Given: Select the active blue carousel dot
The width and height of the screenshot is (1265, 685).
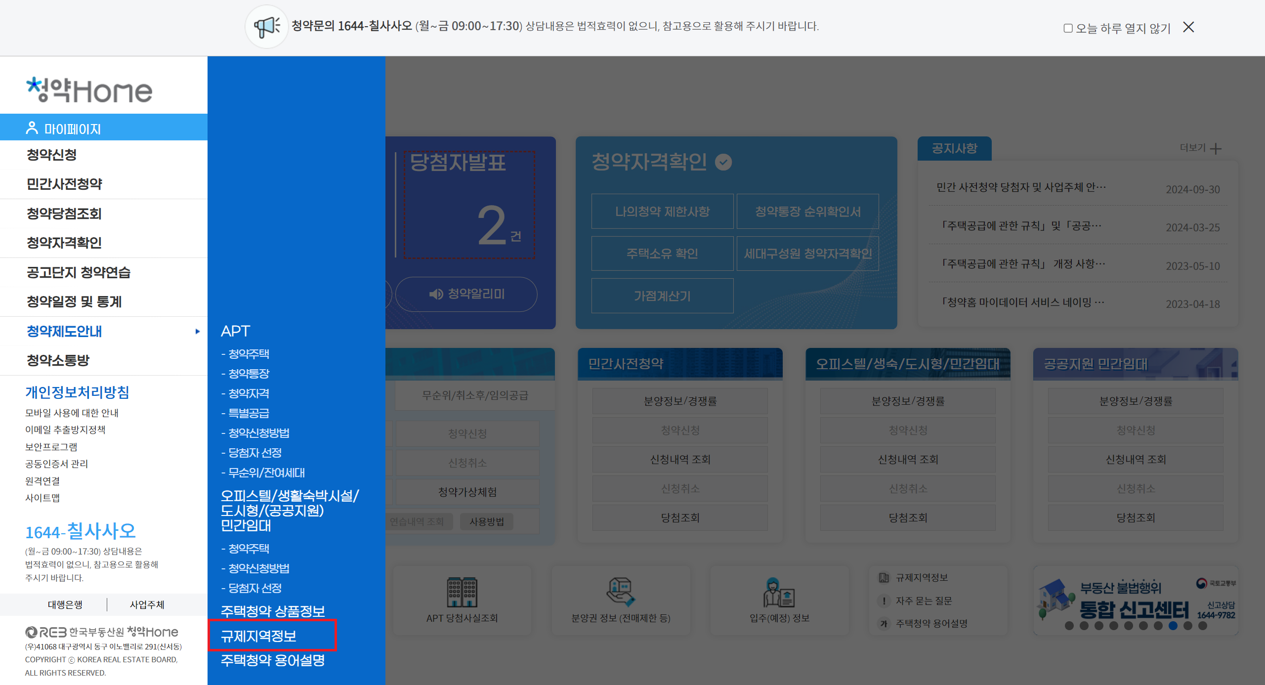Looking at the screenshot, I should pos(1173,626).
